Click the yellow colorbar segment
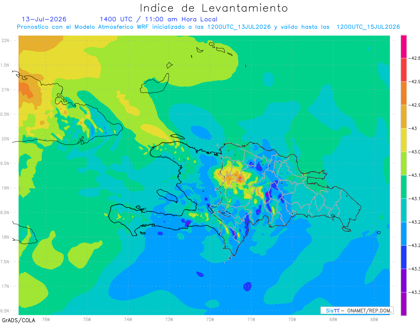 click(x=404, y=140)
